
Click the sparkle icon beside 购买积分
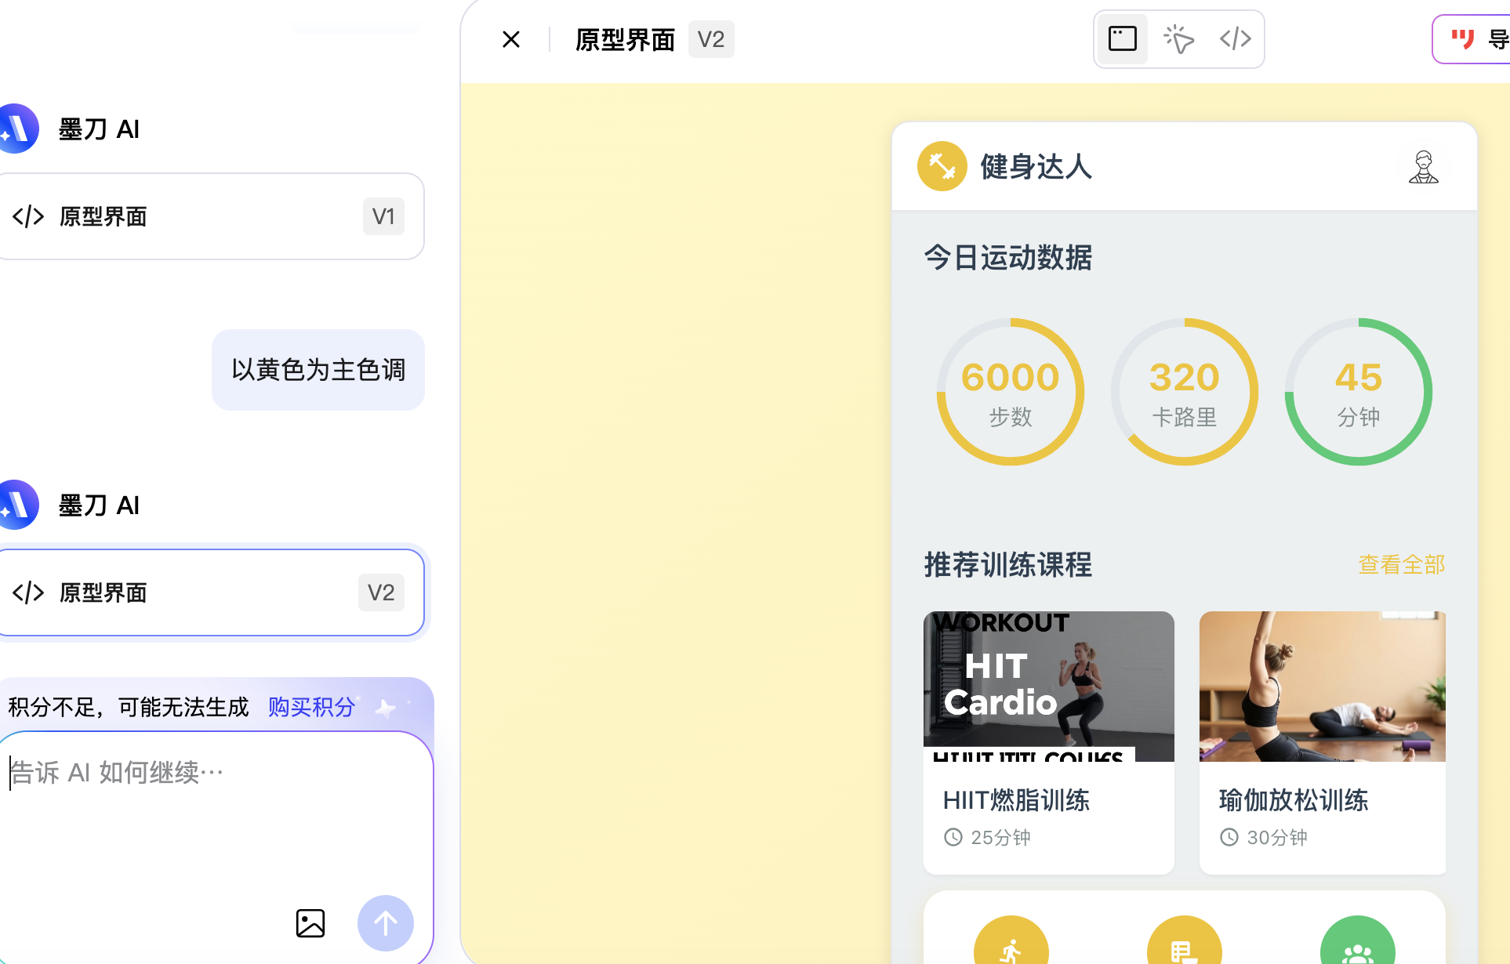[385, 708]
